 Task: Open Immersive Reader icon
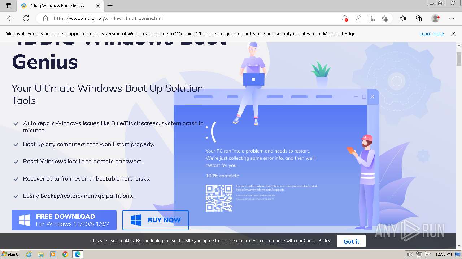point(371,18)
